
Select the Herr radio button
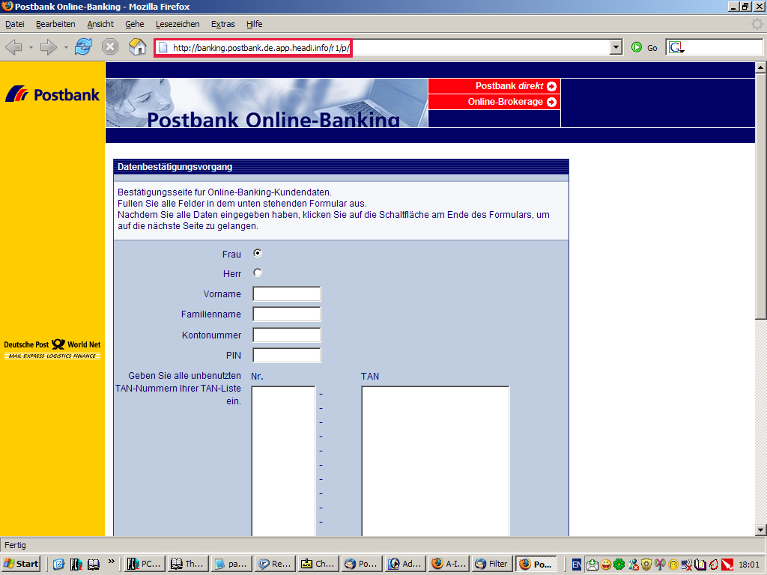tap(258, 273)
